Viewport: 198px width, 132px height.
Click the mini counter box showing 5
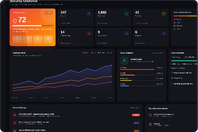(17, 39)
